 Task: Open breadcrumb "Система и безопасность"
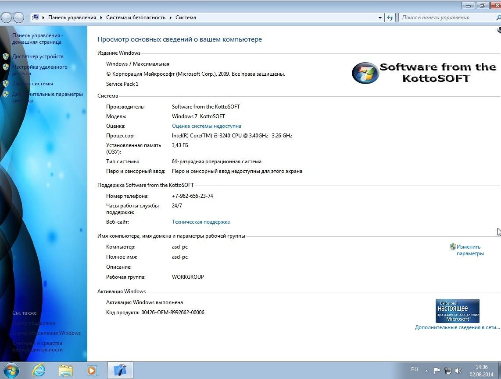point(136,18)
